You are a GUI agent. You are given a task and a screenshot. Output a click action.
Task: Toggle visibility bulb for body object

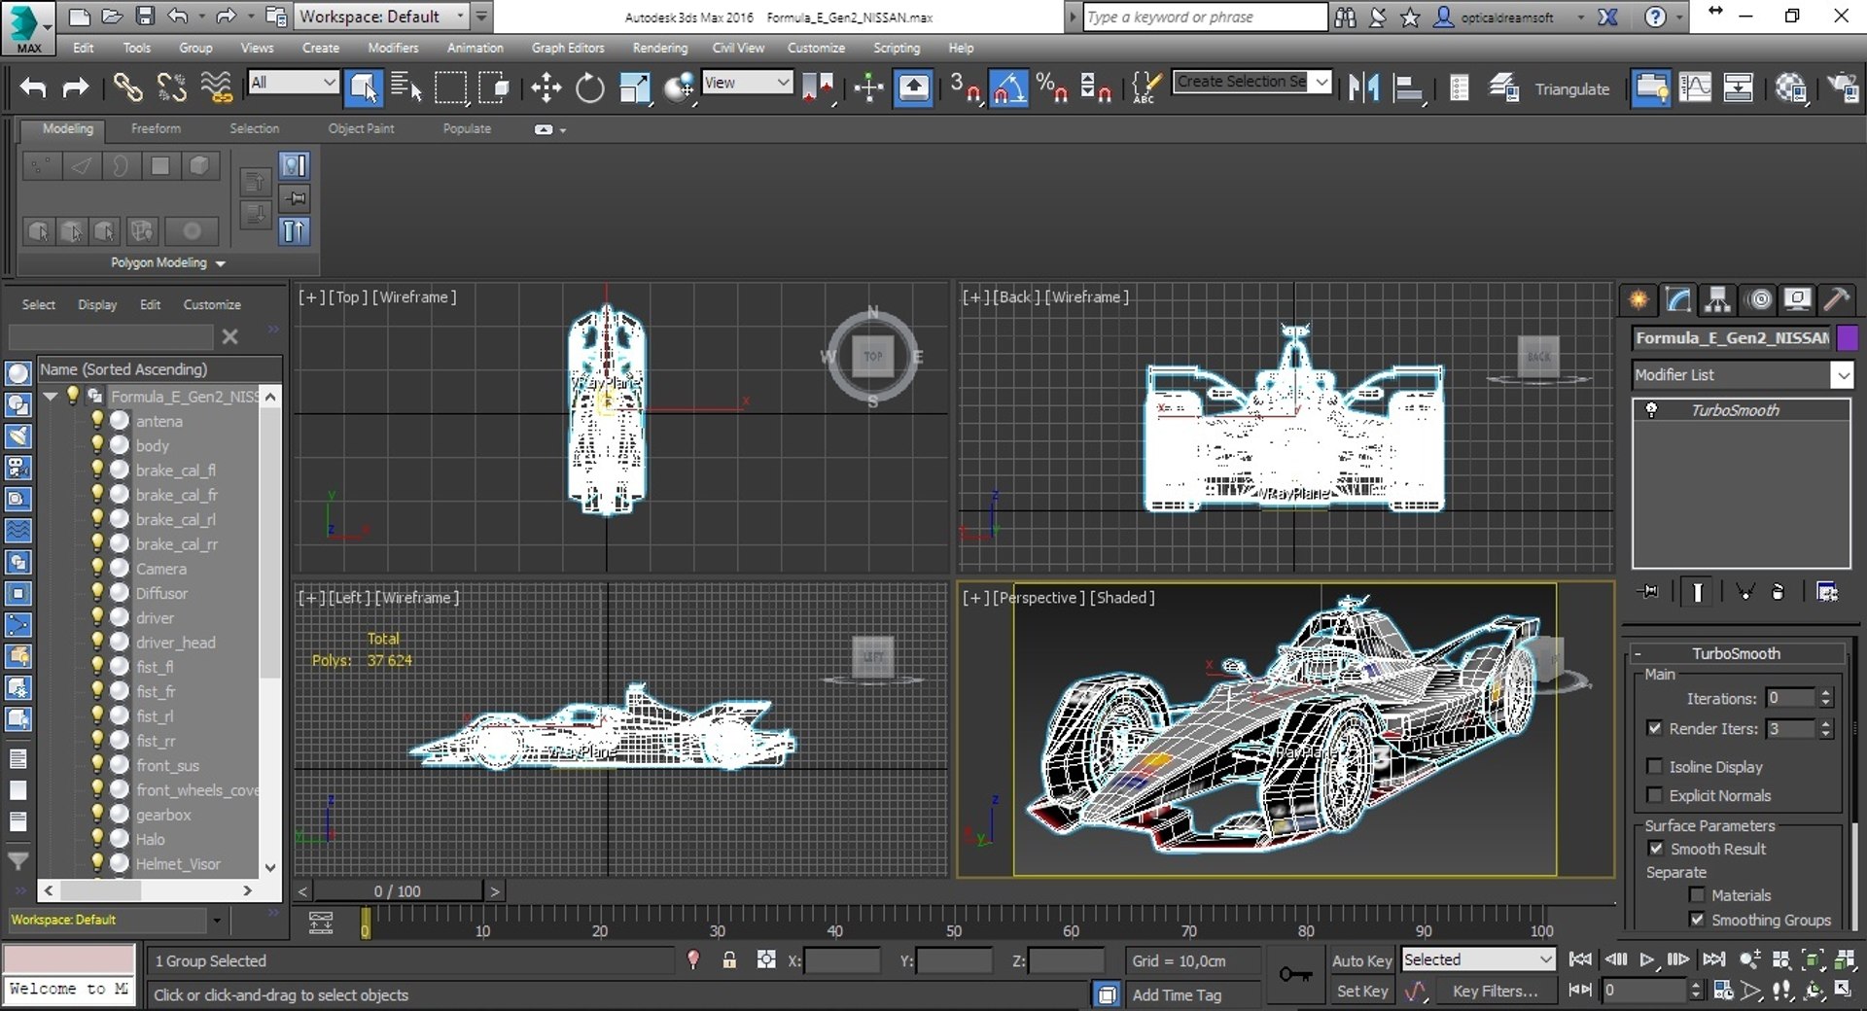click(x=97, y=444)
